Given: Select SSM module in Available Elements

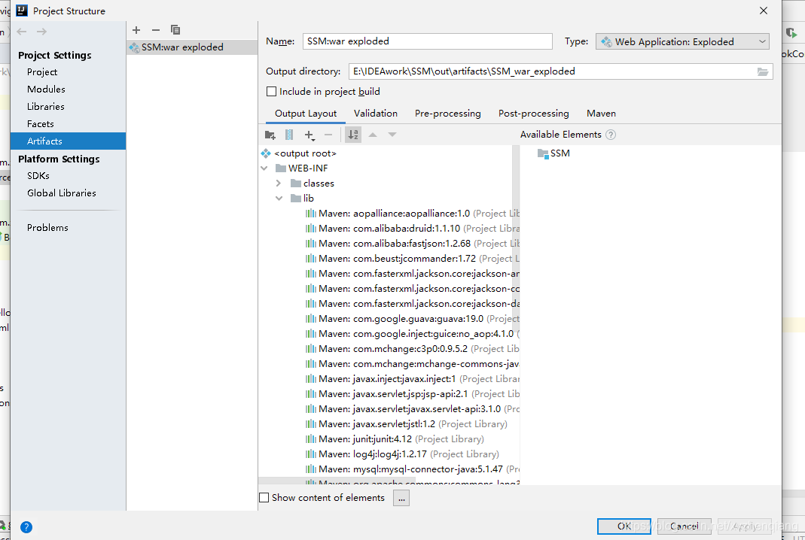Looking at the screenshot, I should point(554,153).
